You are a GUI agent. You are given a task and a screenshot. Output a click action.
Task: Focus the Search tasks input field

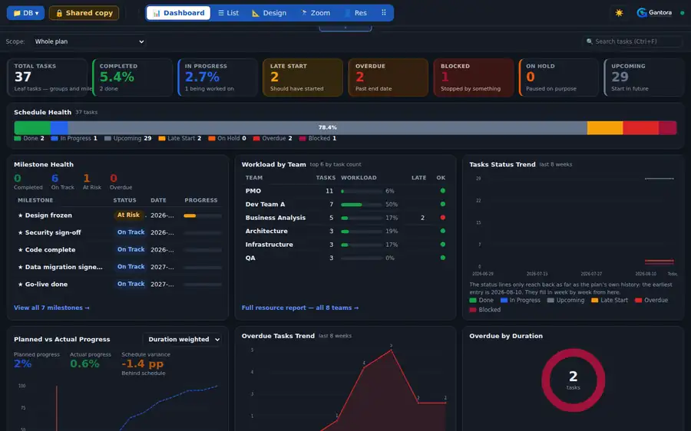click(633, 41)
